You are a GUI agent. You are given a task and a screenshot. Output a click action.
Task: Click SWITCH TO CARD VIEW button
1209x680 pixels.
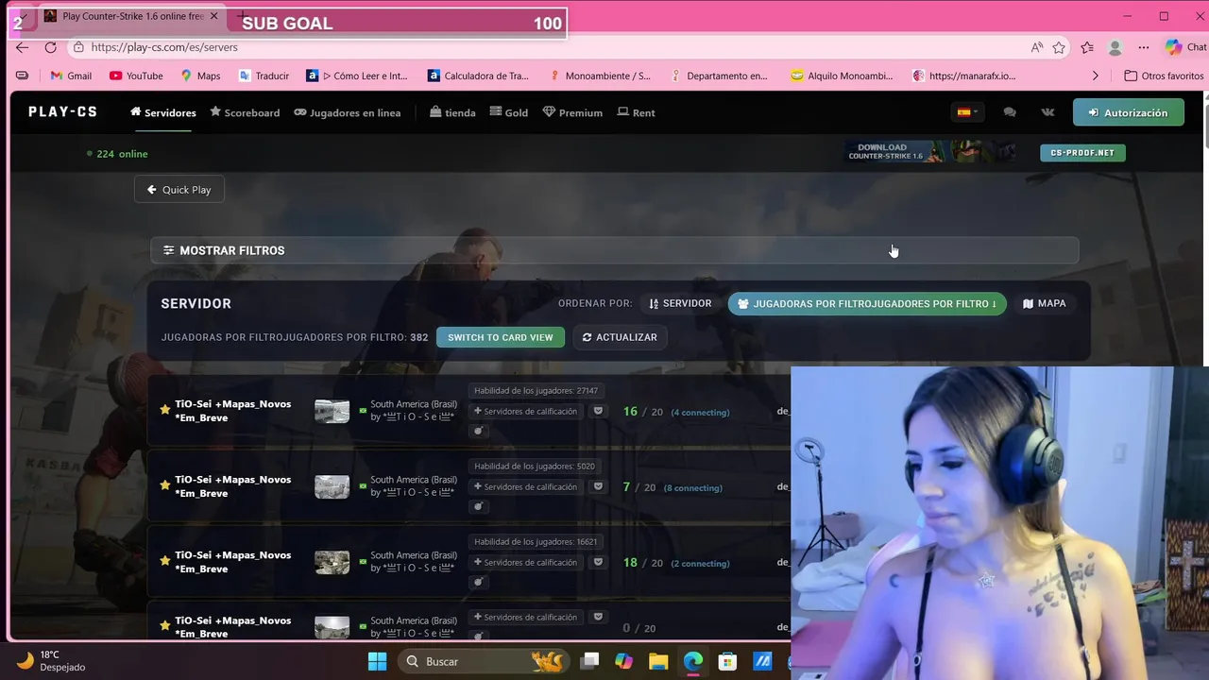click(x=501, y=337)
